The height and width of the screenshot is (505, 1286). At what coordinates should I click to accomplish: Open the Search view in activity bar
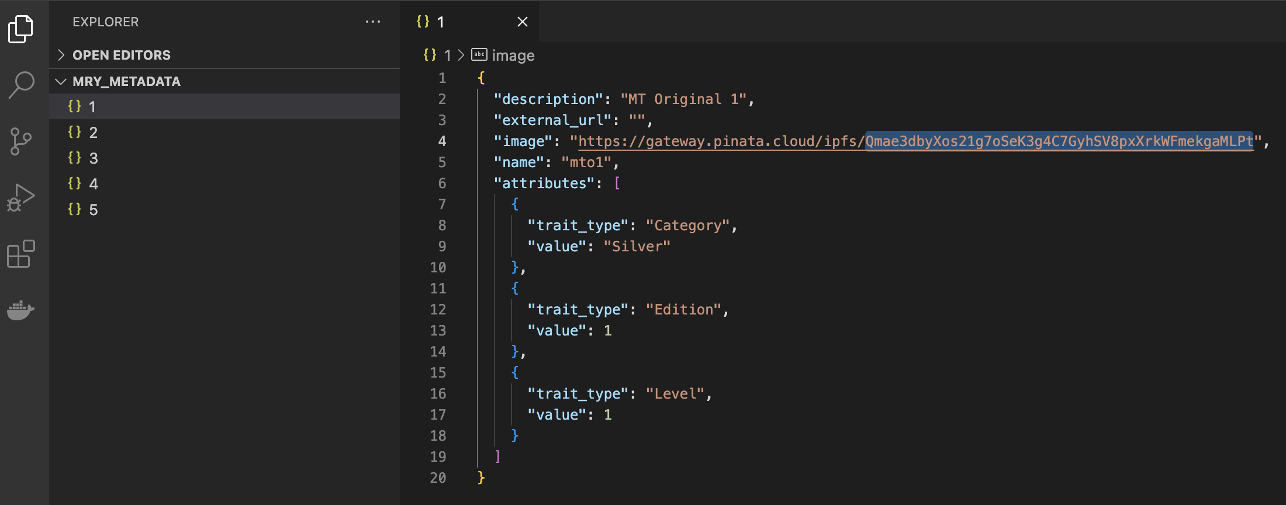pyautogui.click(x=21, y=85)
